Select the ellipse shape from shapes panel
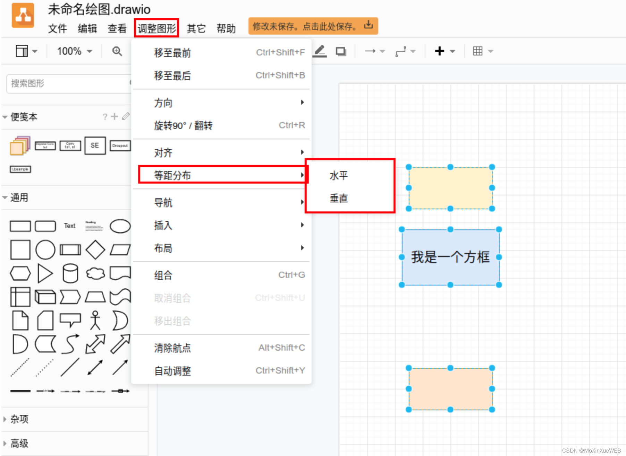This screenshot has height=456, width=626. point(120,226)
